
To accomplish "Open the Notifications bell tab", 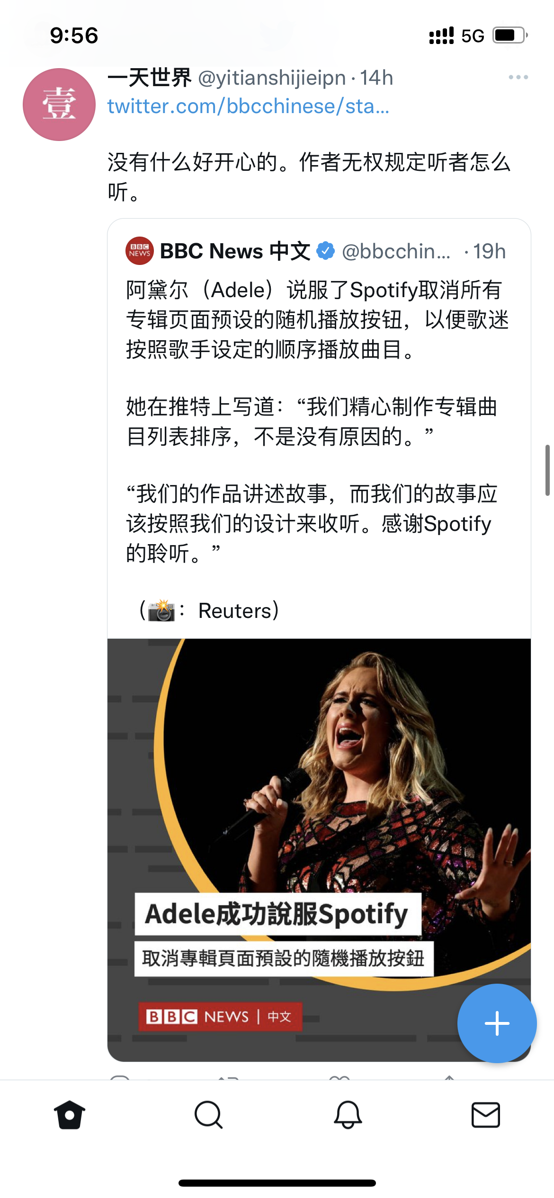I will coord(348,1115).
